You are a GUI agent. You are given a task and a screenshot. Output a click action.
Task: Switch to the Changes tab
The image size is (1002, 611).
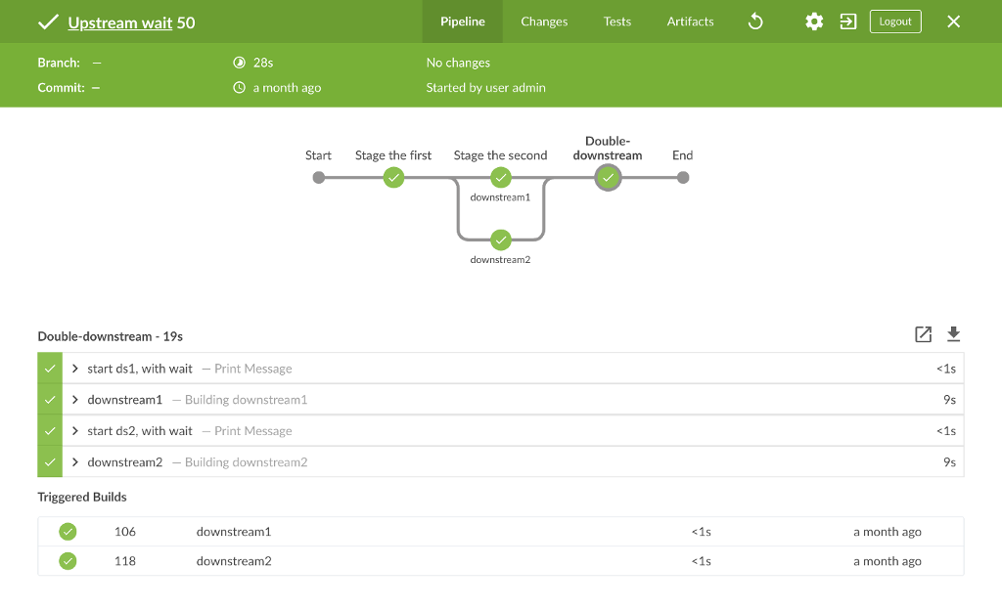pos(544,21)
